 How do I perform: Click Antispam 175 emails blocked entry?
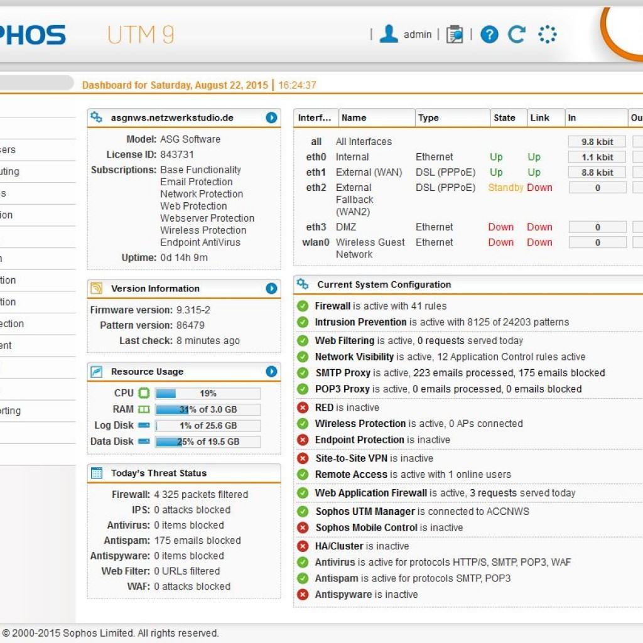click(x=197, y=541)
